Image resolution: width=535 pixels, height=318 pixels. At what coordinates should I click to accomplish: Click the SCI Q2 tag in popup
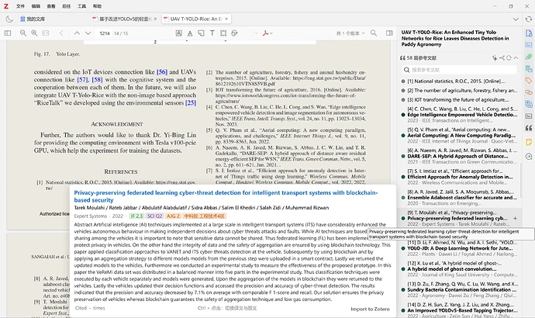coord(154,216)
